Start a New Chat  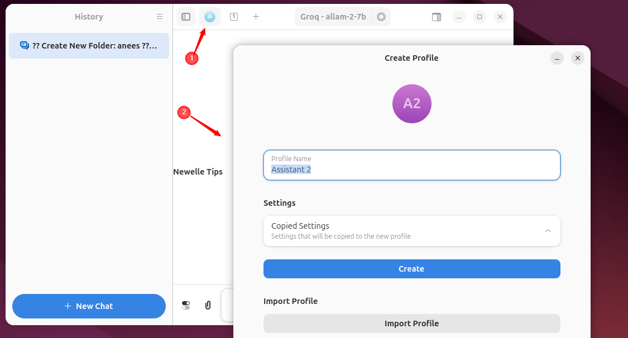coord(89,306)
